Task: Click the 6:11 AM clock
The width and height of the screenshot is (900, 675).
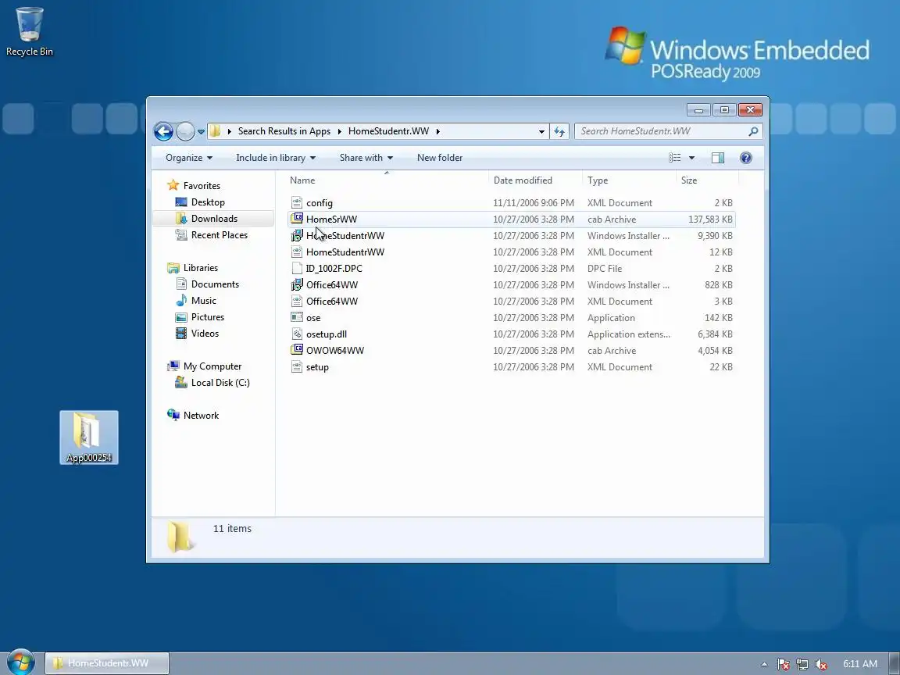Action: [x=860, y=663]
